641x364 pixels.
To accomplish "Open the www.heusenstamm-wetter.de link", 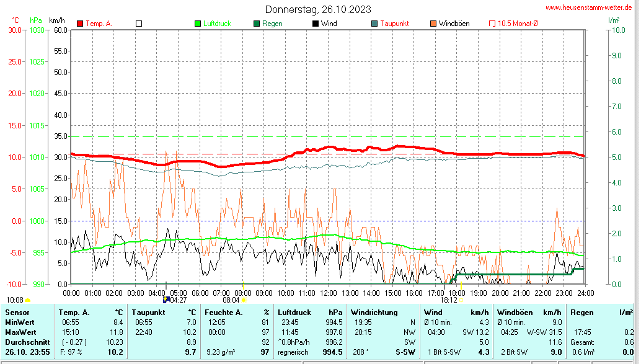I will [588, 7].
